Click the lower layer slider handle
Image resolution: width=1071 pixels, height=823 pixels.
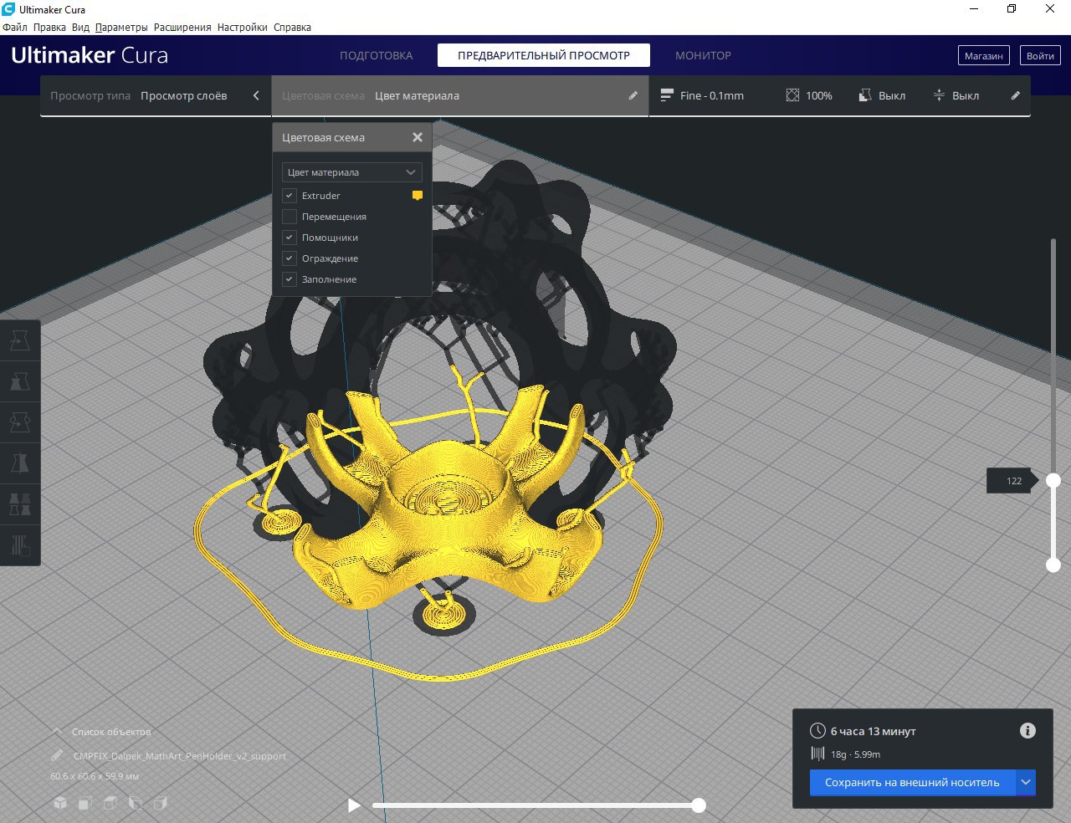tap(1053, 565)
